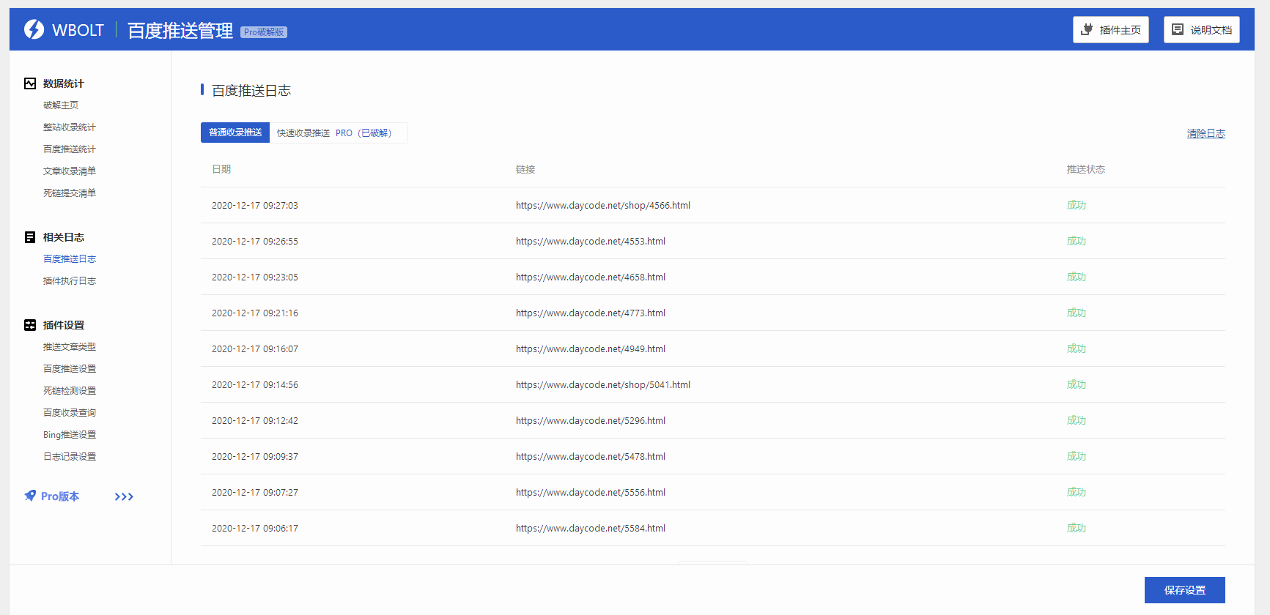Screen dimensions: 1270x615
Task: Open the 插件主页 button
Action: 1111,29
